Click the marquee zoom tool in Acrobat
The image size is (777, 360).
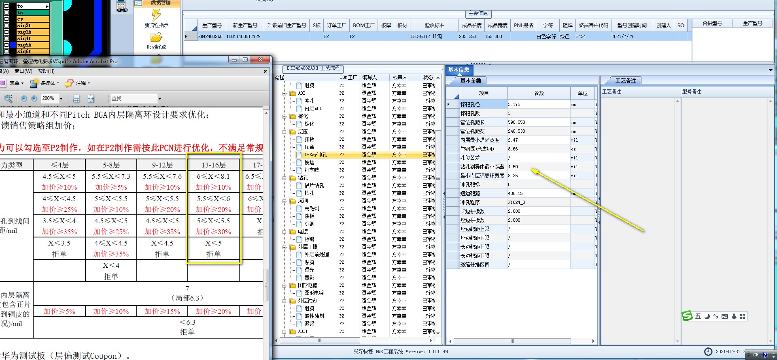(8, 98)
